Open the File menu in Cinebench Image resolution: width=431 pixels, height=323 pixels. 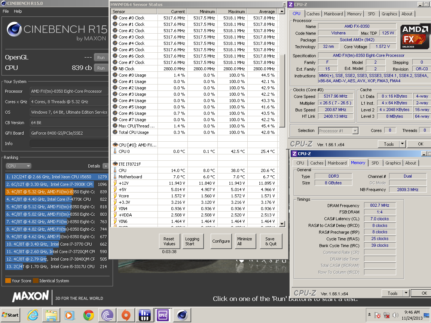tap(6, 11)
